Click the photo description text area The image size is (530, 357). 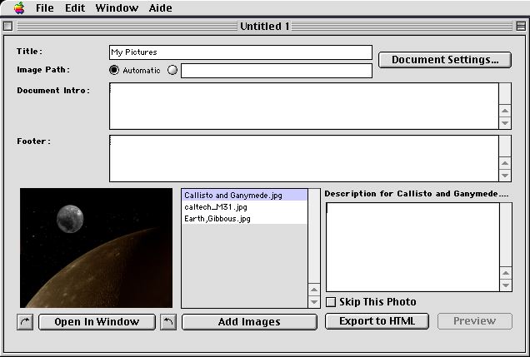[x=412, y=247]
